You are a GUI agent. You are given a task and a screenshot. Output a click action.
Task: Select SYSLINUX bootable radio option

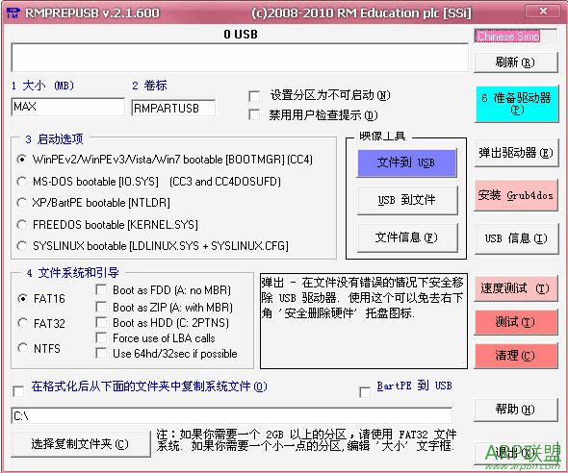pos(22,246)
